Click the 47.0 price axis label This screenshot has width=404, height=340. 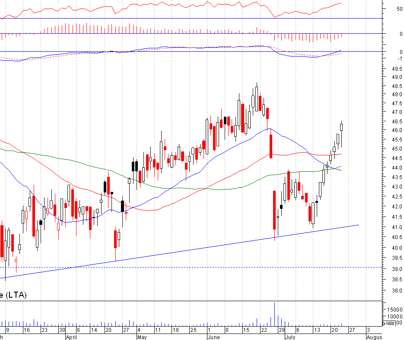tap(397, 112)
